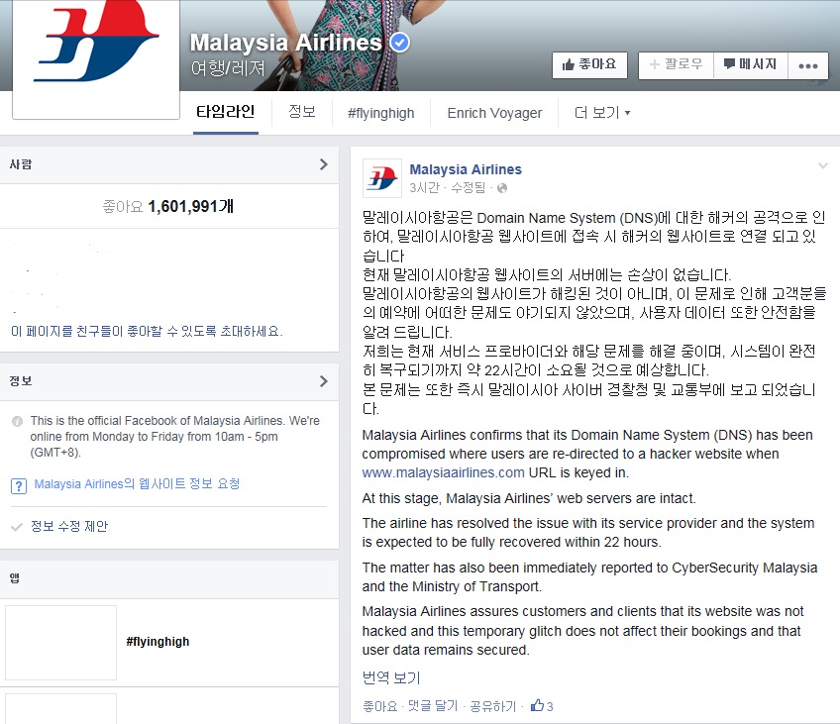Expand the 사람 section arrow
This screenshot has width=840, height=724.
324,164
